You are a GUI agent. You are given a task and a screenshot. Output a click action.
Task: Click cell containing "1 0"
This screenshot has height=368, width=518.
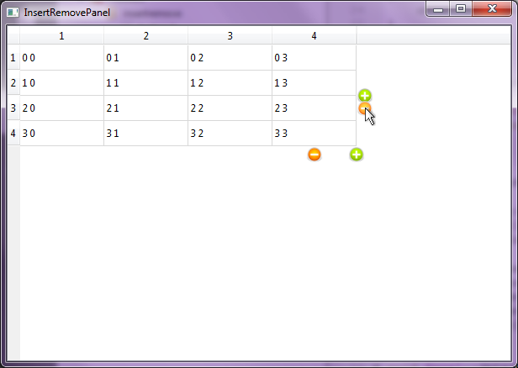click(x=61, y=82)
